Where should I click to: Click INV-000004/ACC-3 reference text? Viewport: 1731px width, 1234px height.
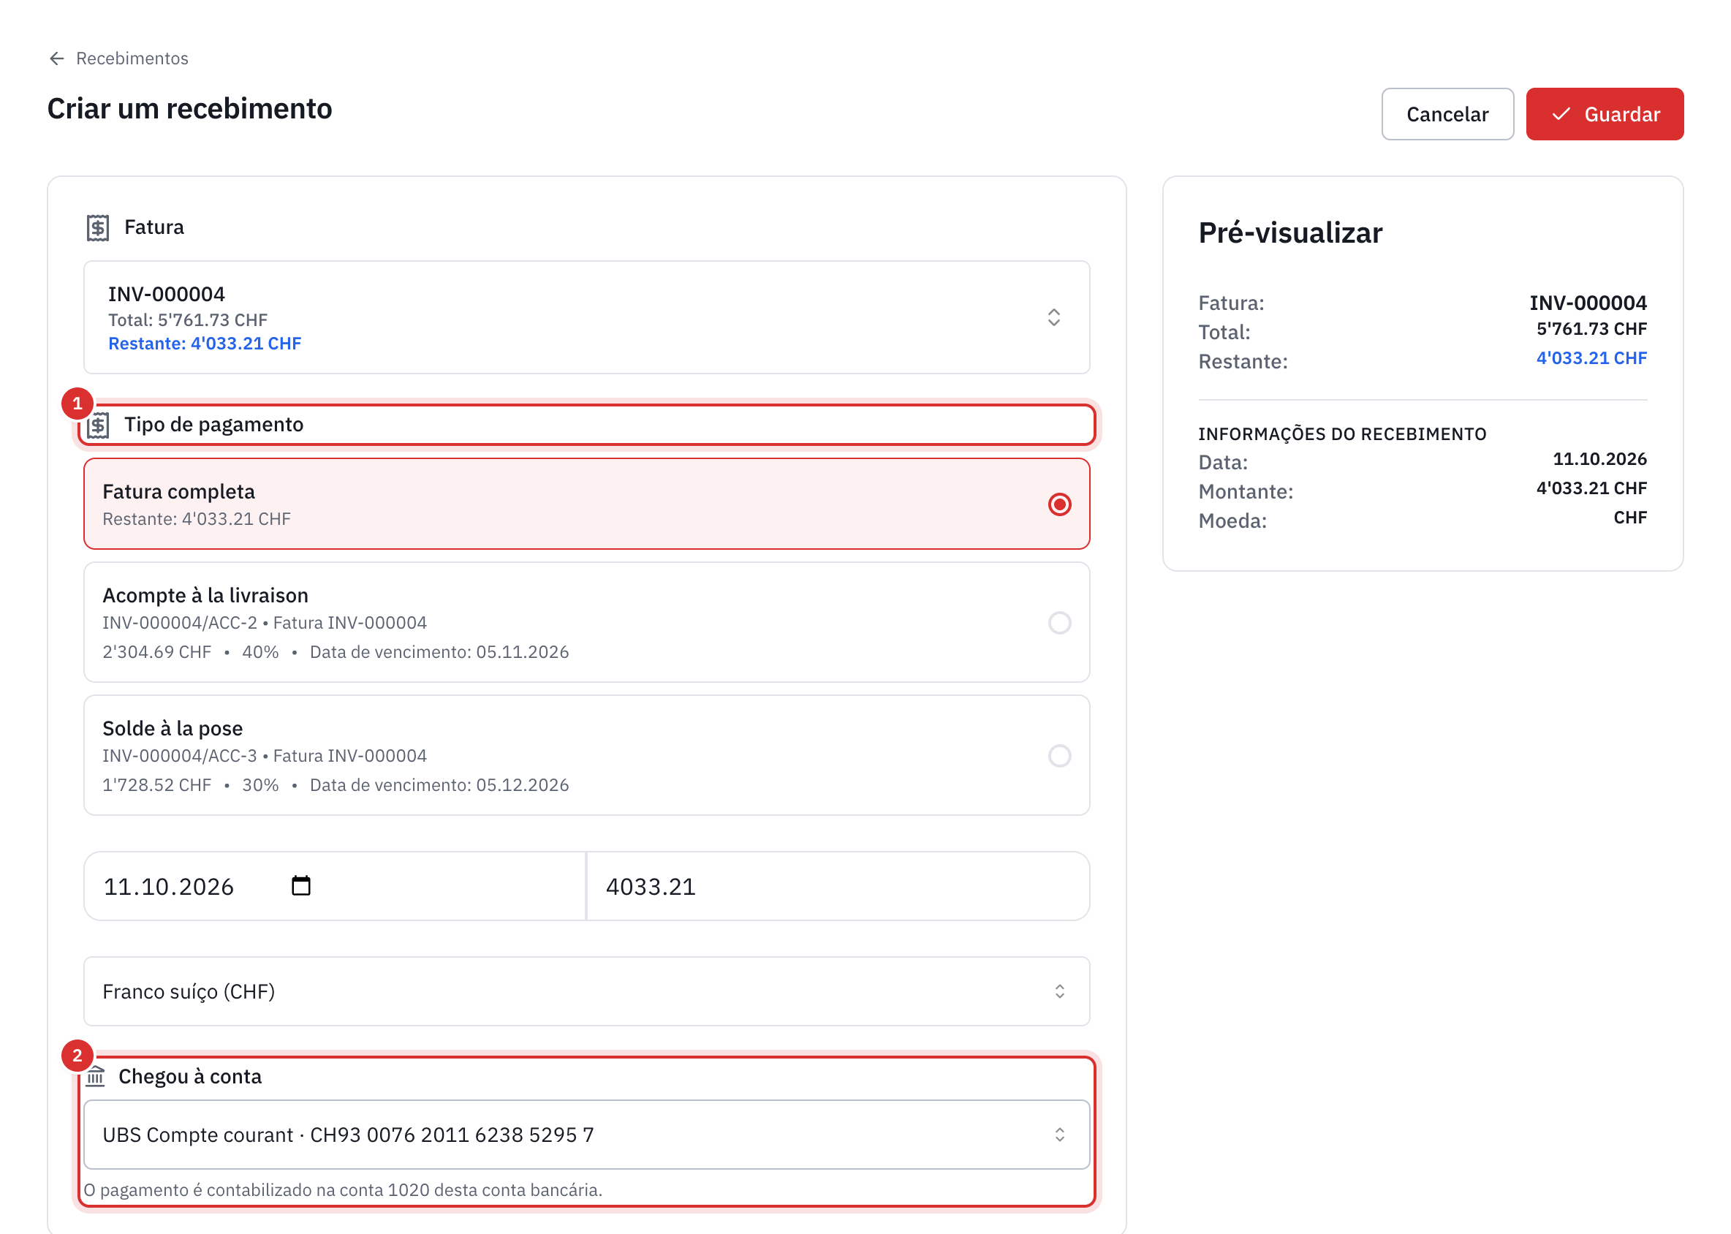[180, 756]
